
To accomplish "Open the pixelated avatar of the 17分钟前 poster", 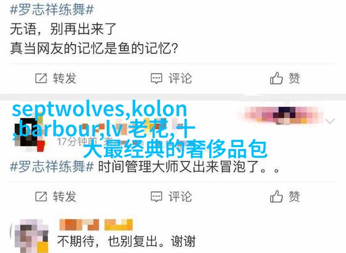I will point(29,134).
